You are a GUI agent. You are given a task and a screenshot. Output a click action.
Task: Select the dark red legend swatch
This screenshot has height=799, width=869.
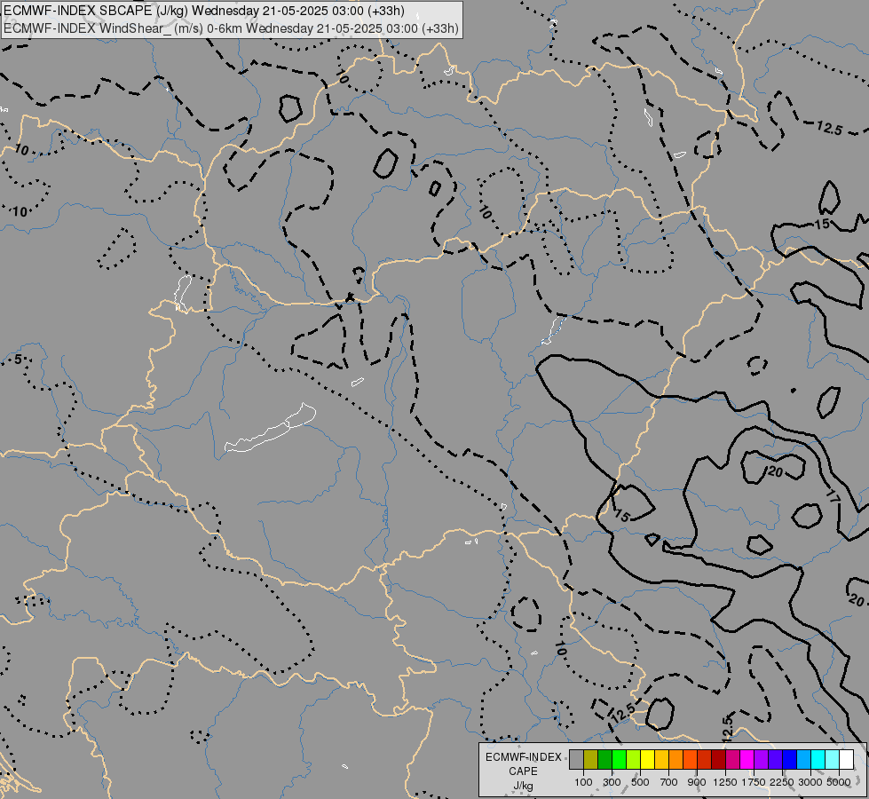tap(718, 759)
